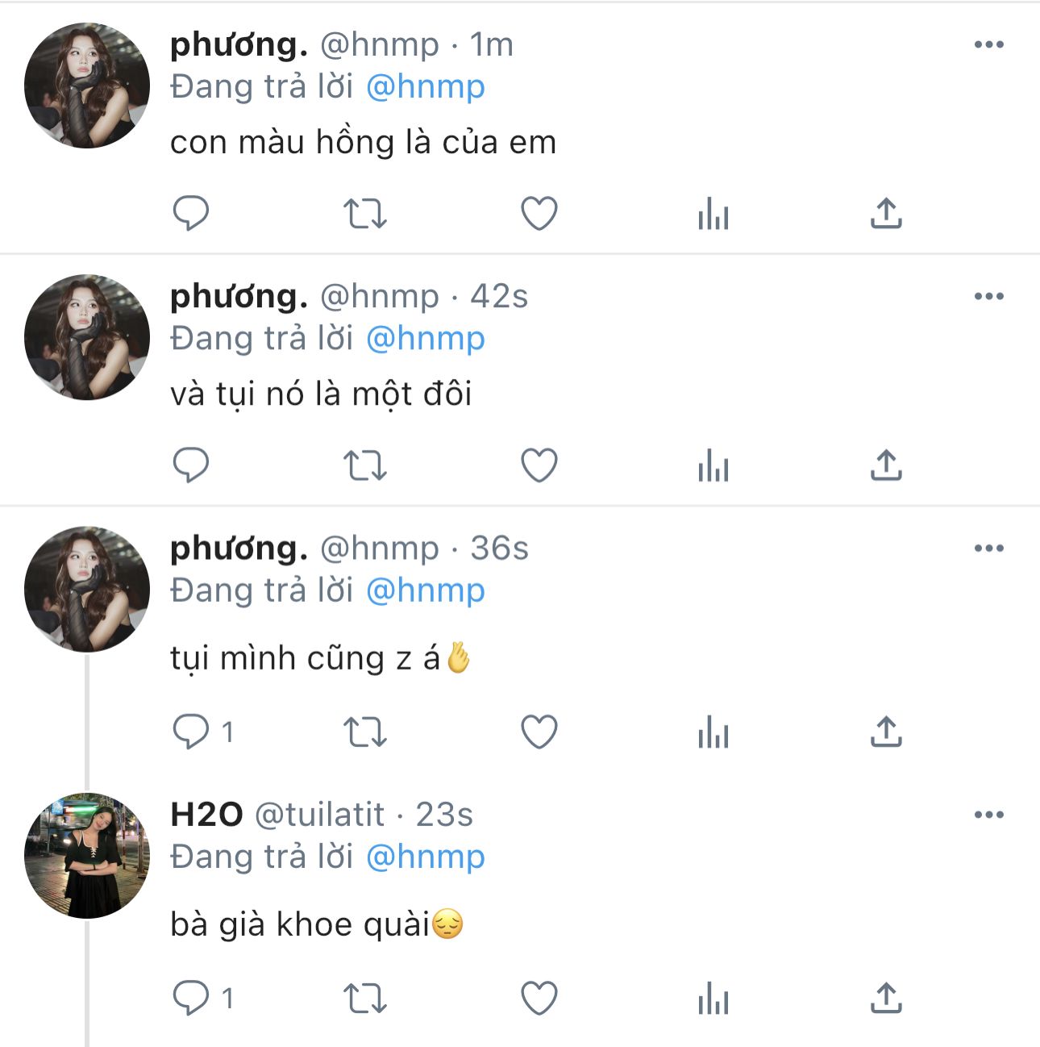
Task: Open @hnmp mention link in the 1m tweet
Action: pos(426,87)
